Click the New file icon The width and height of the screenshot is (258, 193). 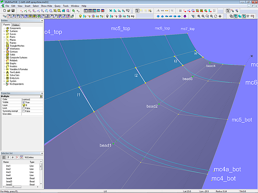tap(4, 11)
